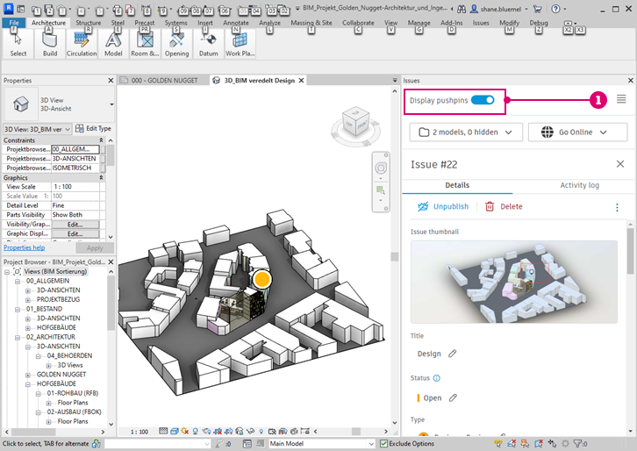Open the three-dot more options menu
This screenshot has width=637, height=451.
click(617, 207)
